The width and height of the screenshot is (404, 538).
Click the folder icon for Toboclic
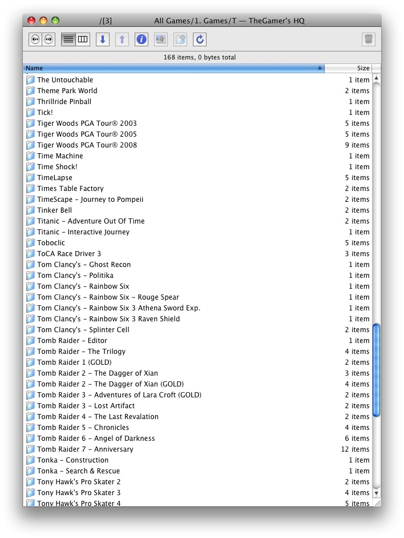point(31,243)
